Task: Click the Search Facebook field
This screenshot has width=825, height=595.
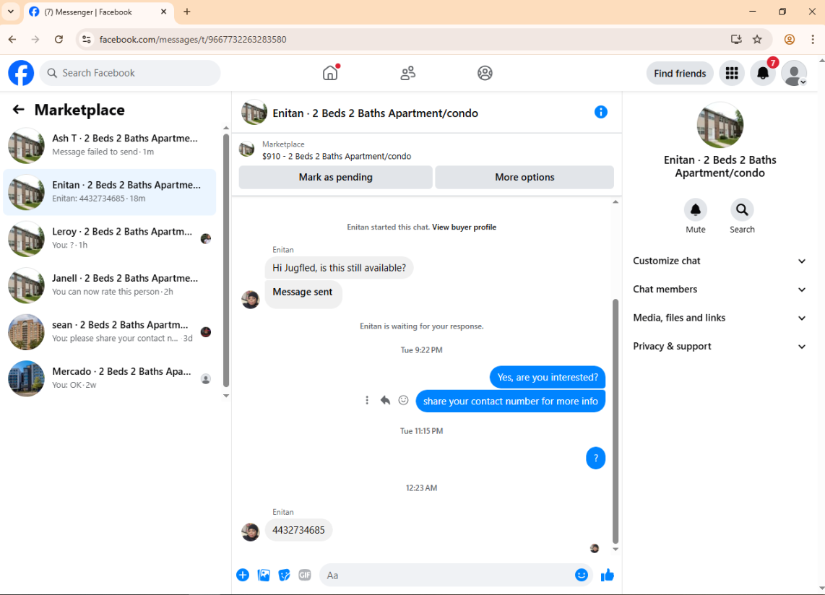Action: (x=130, y=73)
